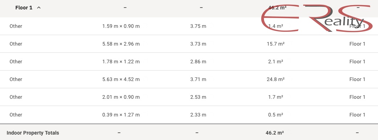The width and height of the screenshot is (378, 140).
Task: Select the 0.39 m × 1.27 m dimensions cell
Action: 121,115
